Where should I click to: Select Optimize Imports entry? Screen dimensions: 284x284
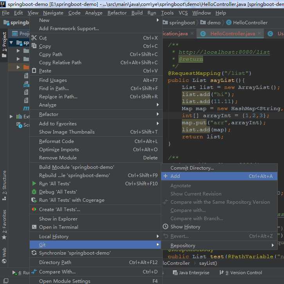95,149
